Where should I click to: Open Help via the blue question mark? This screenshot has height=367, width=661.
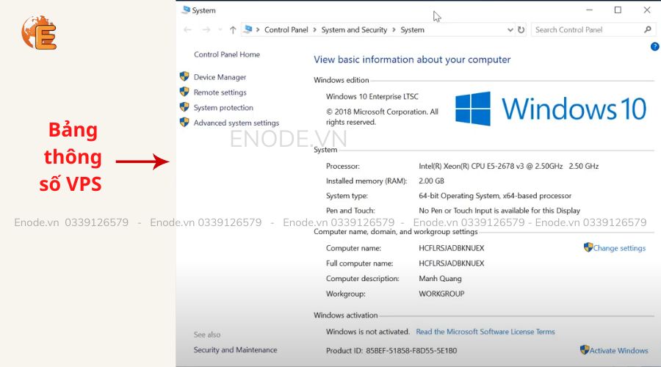(654, 46)
